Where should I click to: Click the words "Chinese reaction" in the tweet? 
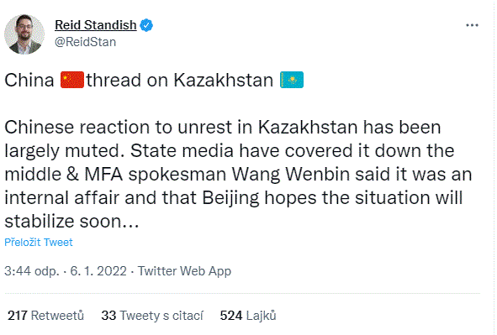(x=77, y=128)
